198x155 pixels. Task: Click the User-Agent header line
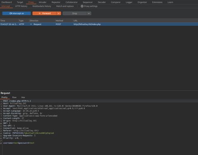(x=50, y=106)
